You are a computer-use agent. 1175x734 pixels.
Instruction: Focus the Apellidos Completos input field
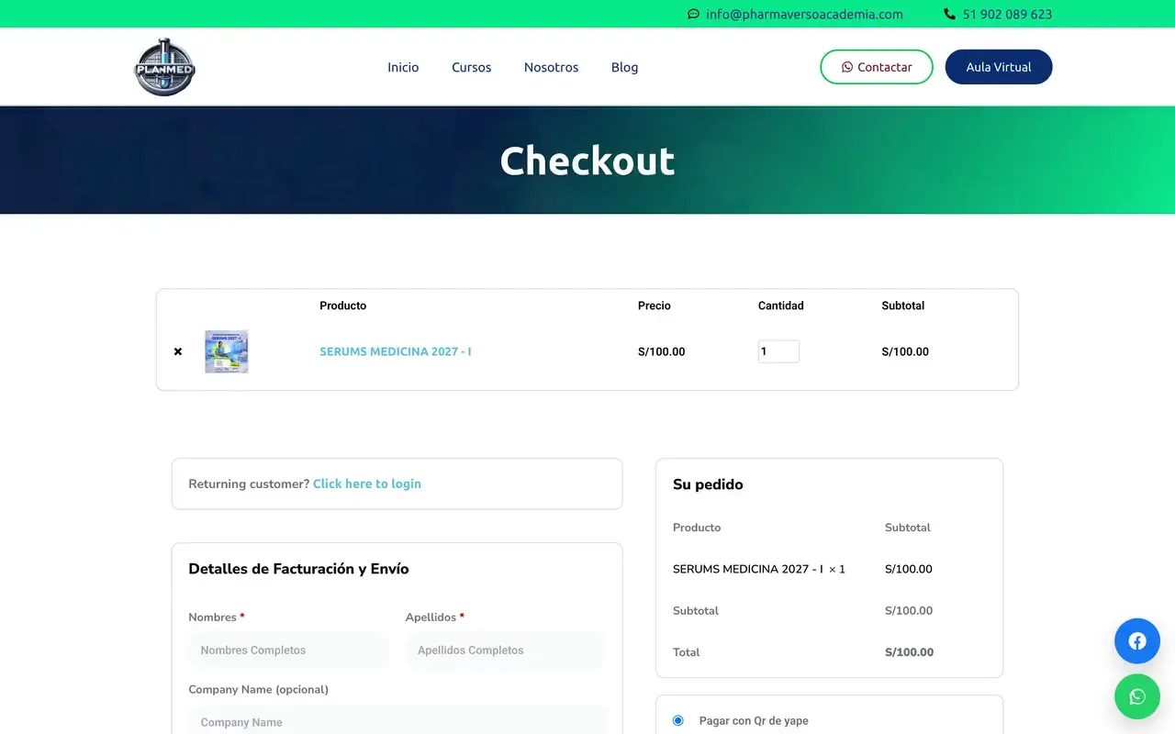(506, 650)
